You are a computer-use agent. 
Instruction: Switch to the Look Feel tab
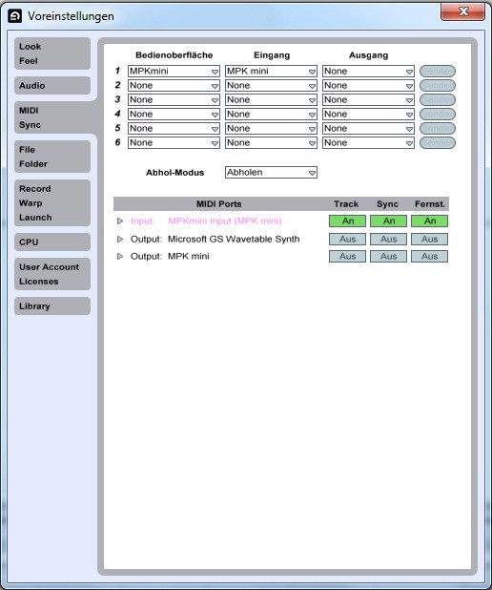[x=52, y=53]
